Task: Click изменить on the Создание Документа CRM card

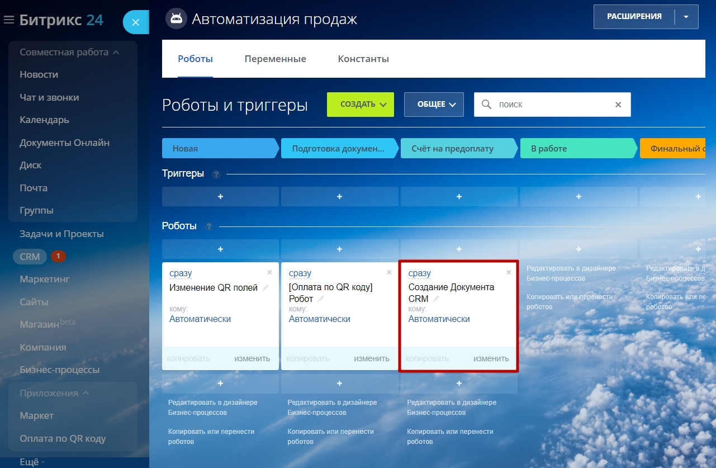Action: 491,358
